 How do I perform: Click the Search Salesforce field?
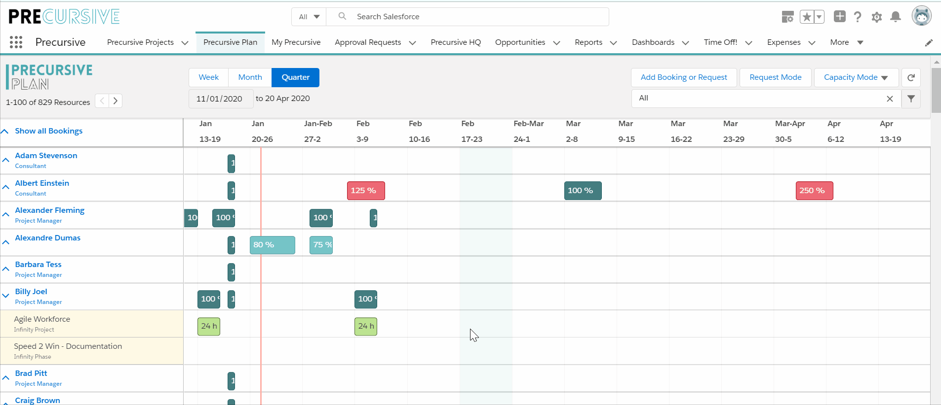[x=468, y=17]
